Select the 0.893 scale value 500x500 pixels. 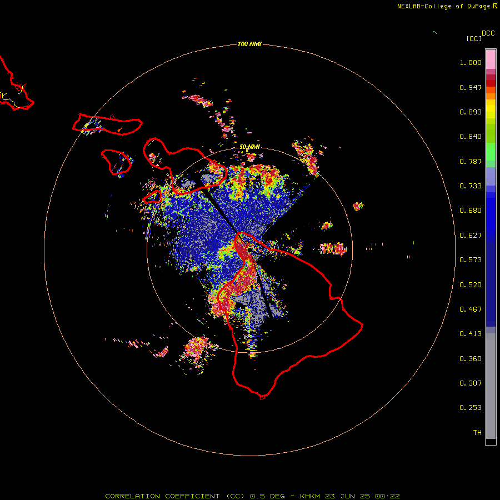pyautogui.click(x=471, y=112)
